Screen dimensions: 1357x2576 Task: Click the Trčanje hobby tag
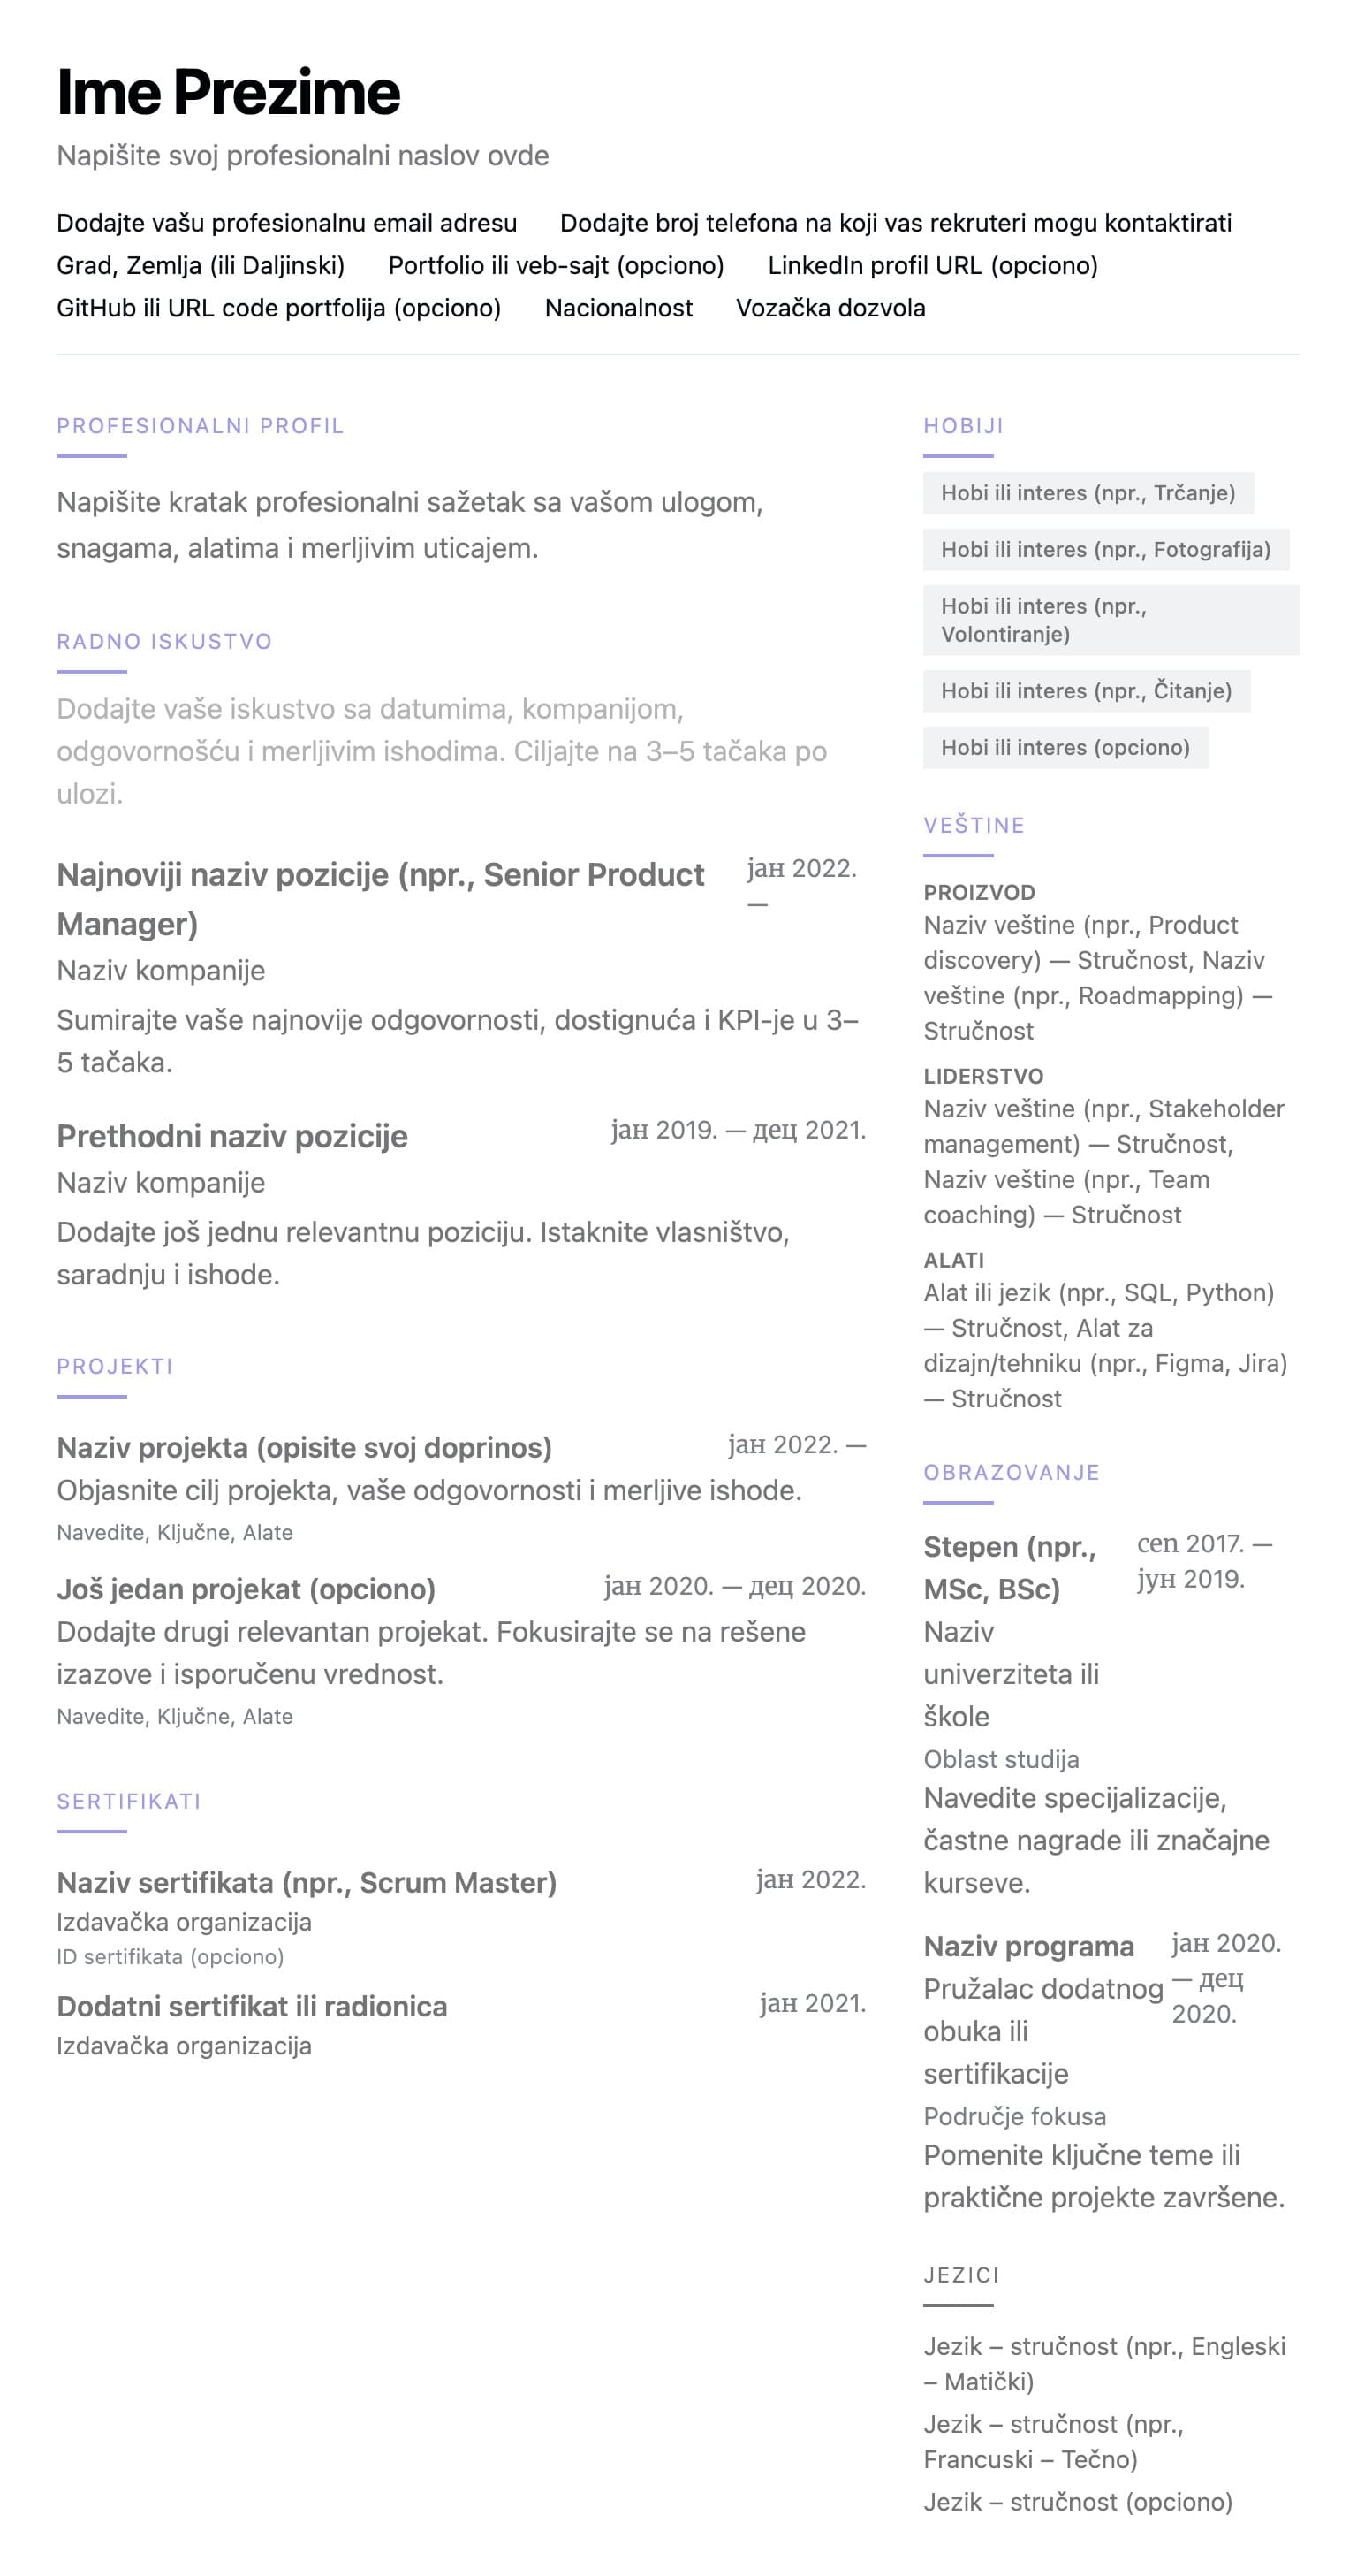click(1088, 493)
